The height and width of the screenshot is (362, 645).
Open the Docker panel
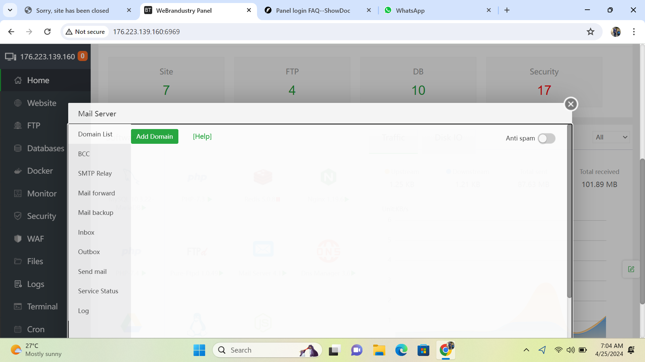click(x=40, y=171)
